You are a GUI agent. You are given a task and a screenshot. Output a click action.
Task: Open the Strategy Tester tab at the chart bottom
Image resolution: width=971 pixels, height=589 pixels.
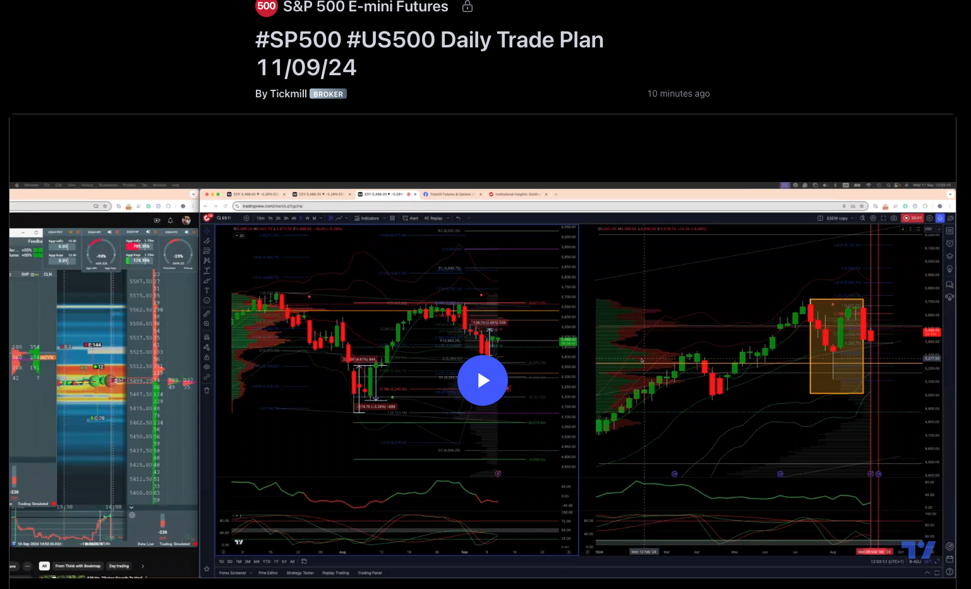300,573
